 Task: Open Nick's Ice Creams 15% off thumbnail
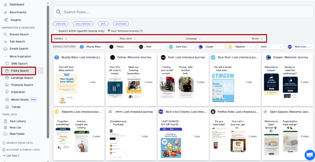tap(170, 143)
